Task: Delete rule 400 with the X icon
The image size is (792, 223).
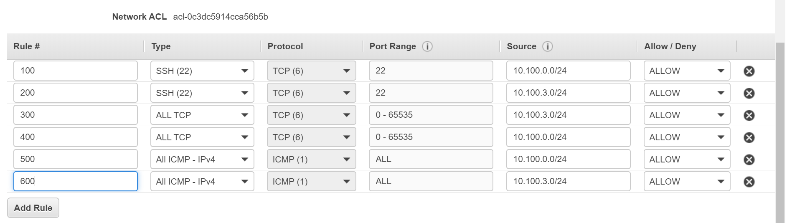Action: click(x=749, y=137)
